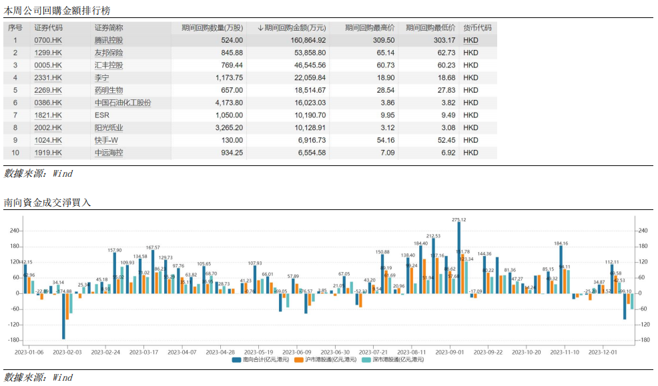Open stock code link 1821.HK
658x386 pixels.
tap(48, 115)
